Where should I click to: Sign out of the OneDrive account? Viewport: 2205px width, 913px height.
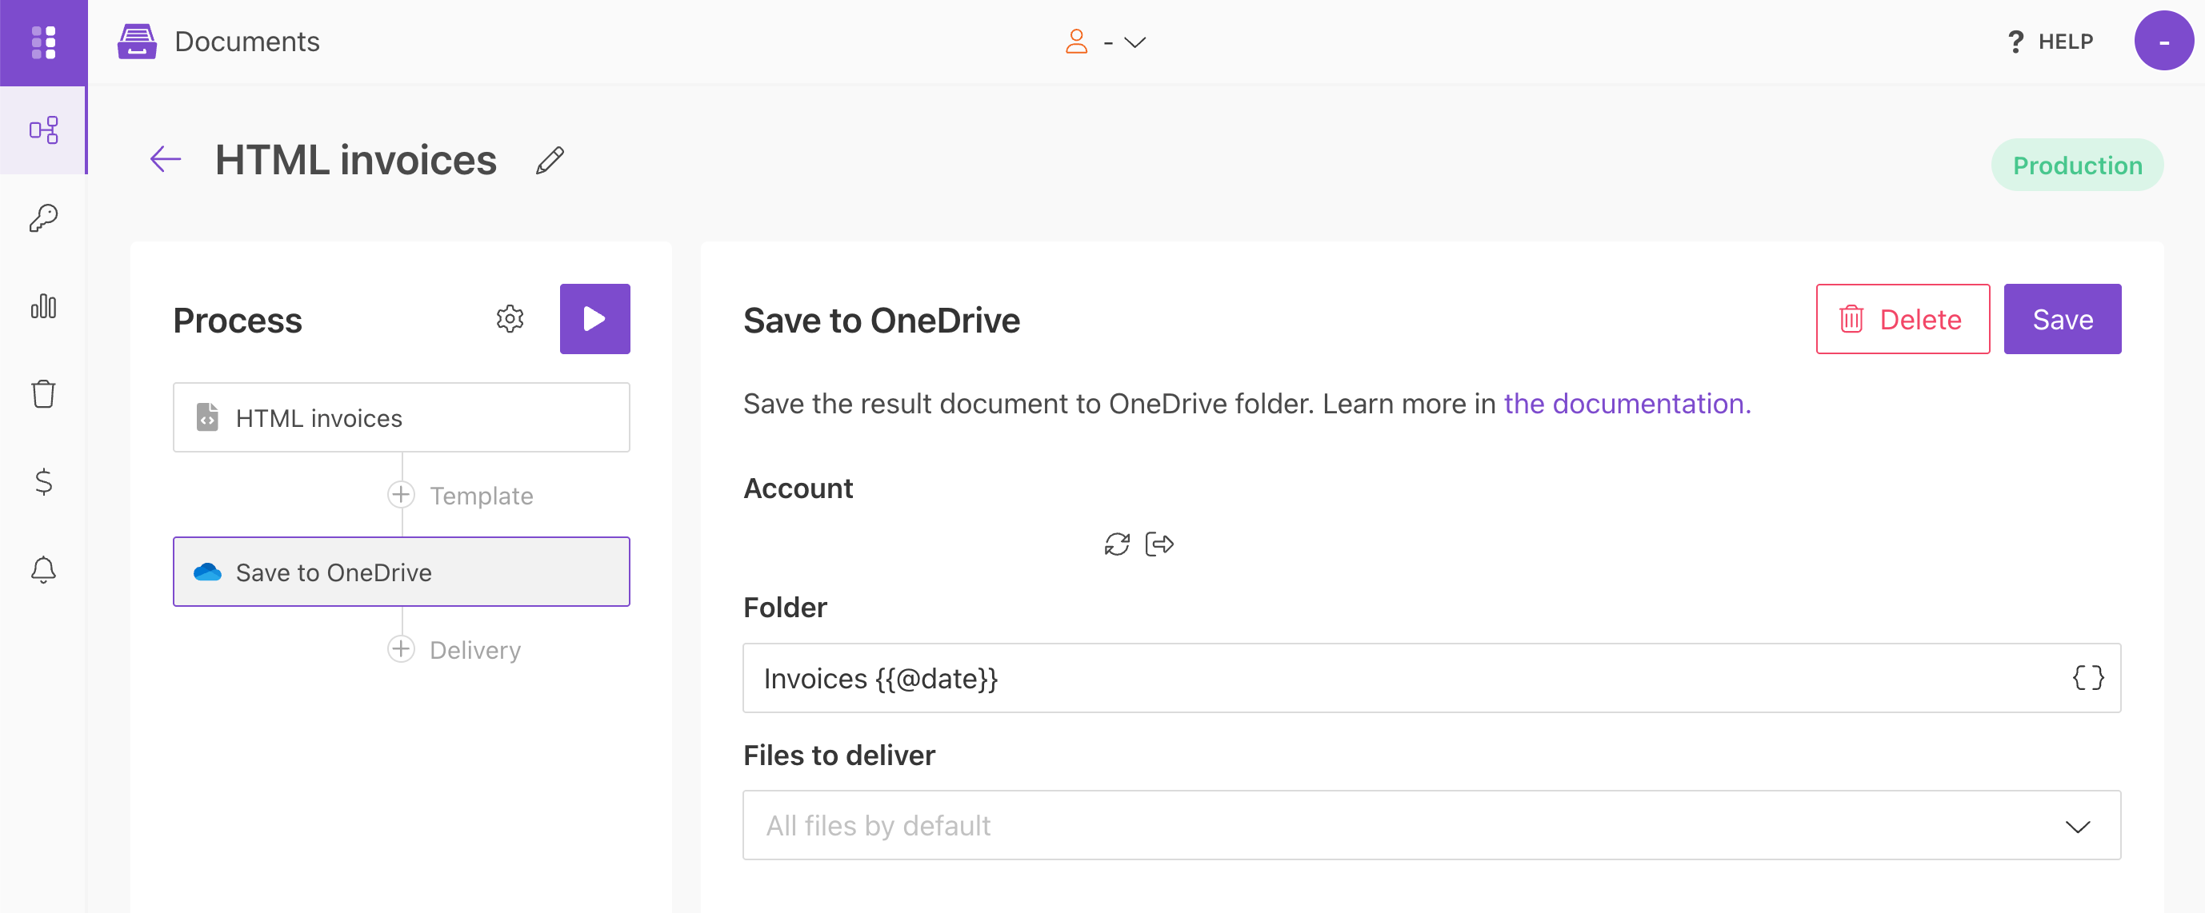[1159, 544]
